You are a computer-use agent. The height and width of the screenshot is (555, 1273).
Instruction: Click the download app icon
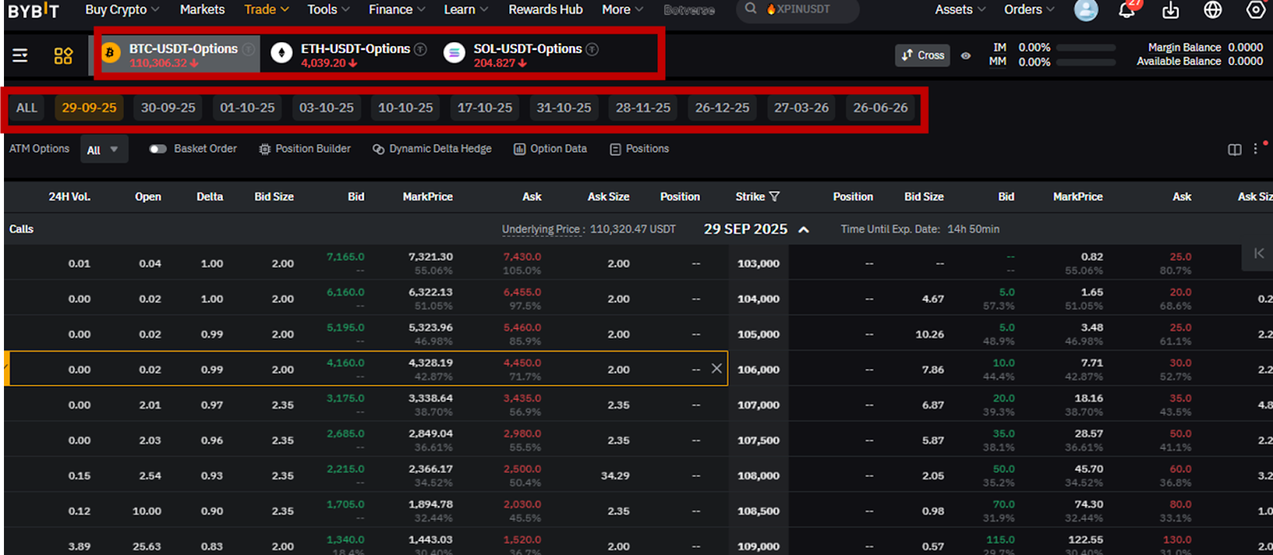(1170, 10)
